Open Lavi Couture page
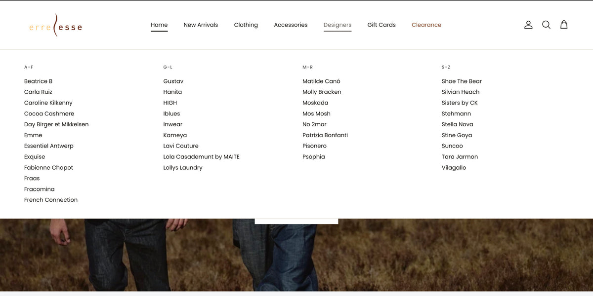The image size is (593, 296). [181, 146]
